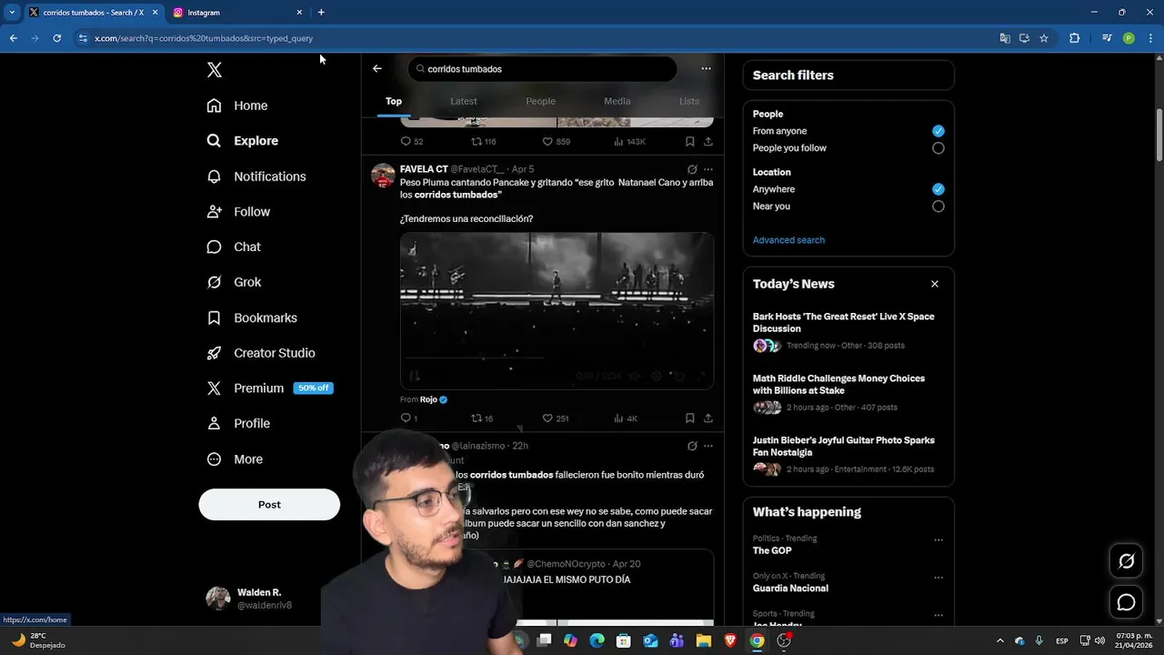This screenshot has width=1164, height=655.
Task: Switch to the Instagram browser tab
Action: click(x=238, y=13)
